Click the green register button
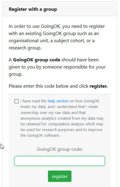Viewport: 120px width, 187px height. 60,176
